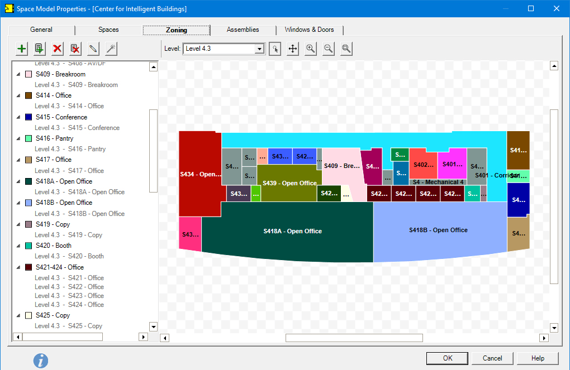570x370 pixels.
Task: Open the Level dropdown showing Level 4.3
Action: click(x=259, y=49)
